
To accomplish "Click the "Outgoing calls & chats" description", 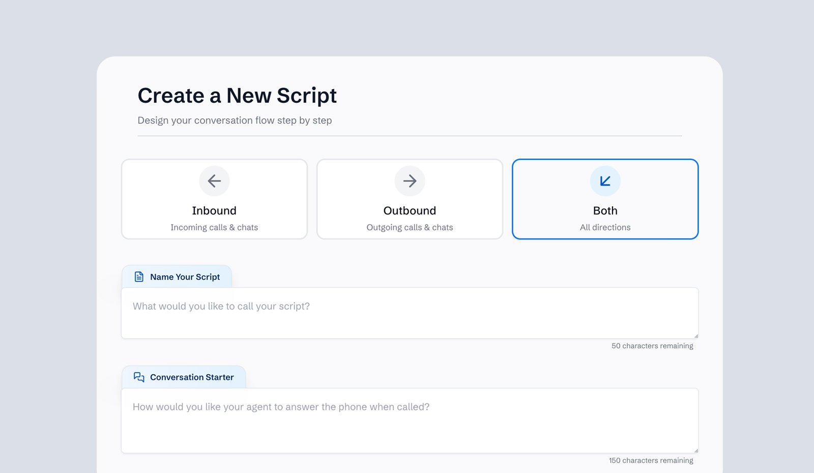I will [x=410, y=228].
